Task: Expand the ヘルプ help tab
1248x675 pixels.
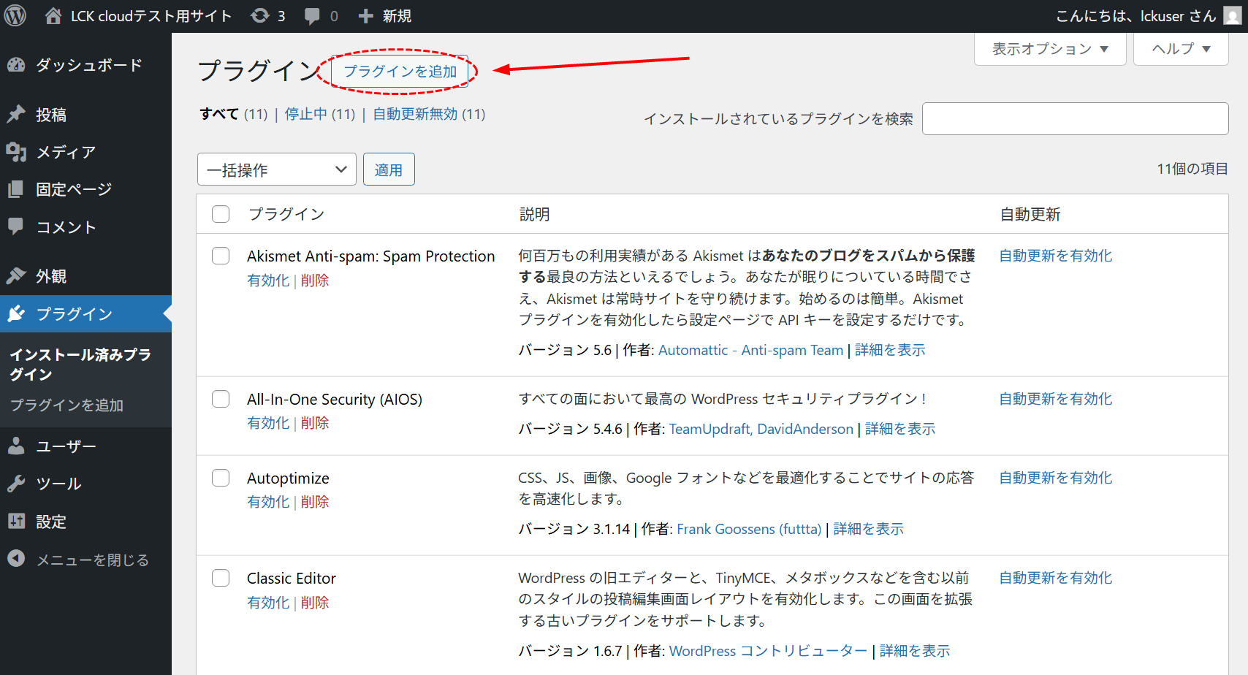Action: tap(1180, 49)
